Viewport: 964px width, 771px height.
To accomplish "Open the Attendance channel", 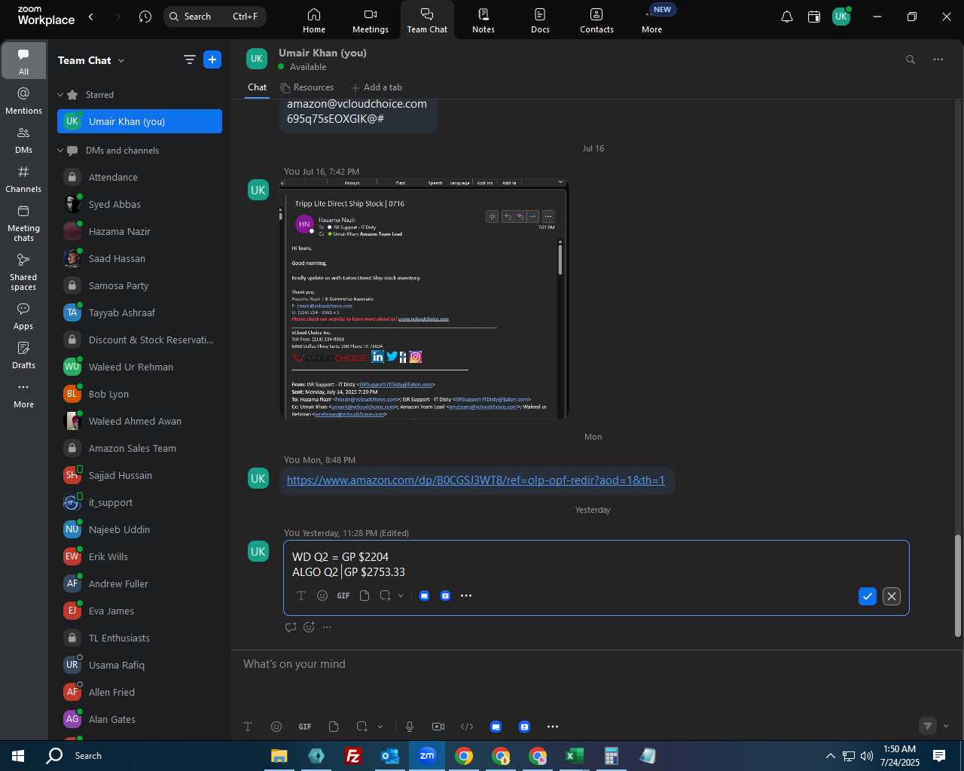I will (139, 177).
